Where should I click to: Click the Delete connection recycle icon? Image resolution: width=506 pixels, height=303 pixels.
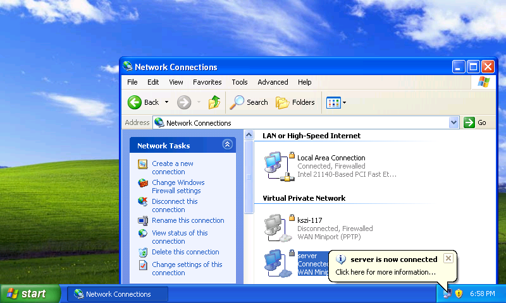click(x=143, y=252)
